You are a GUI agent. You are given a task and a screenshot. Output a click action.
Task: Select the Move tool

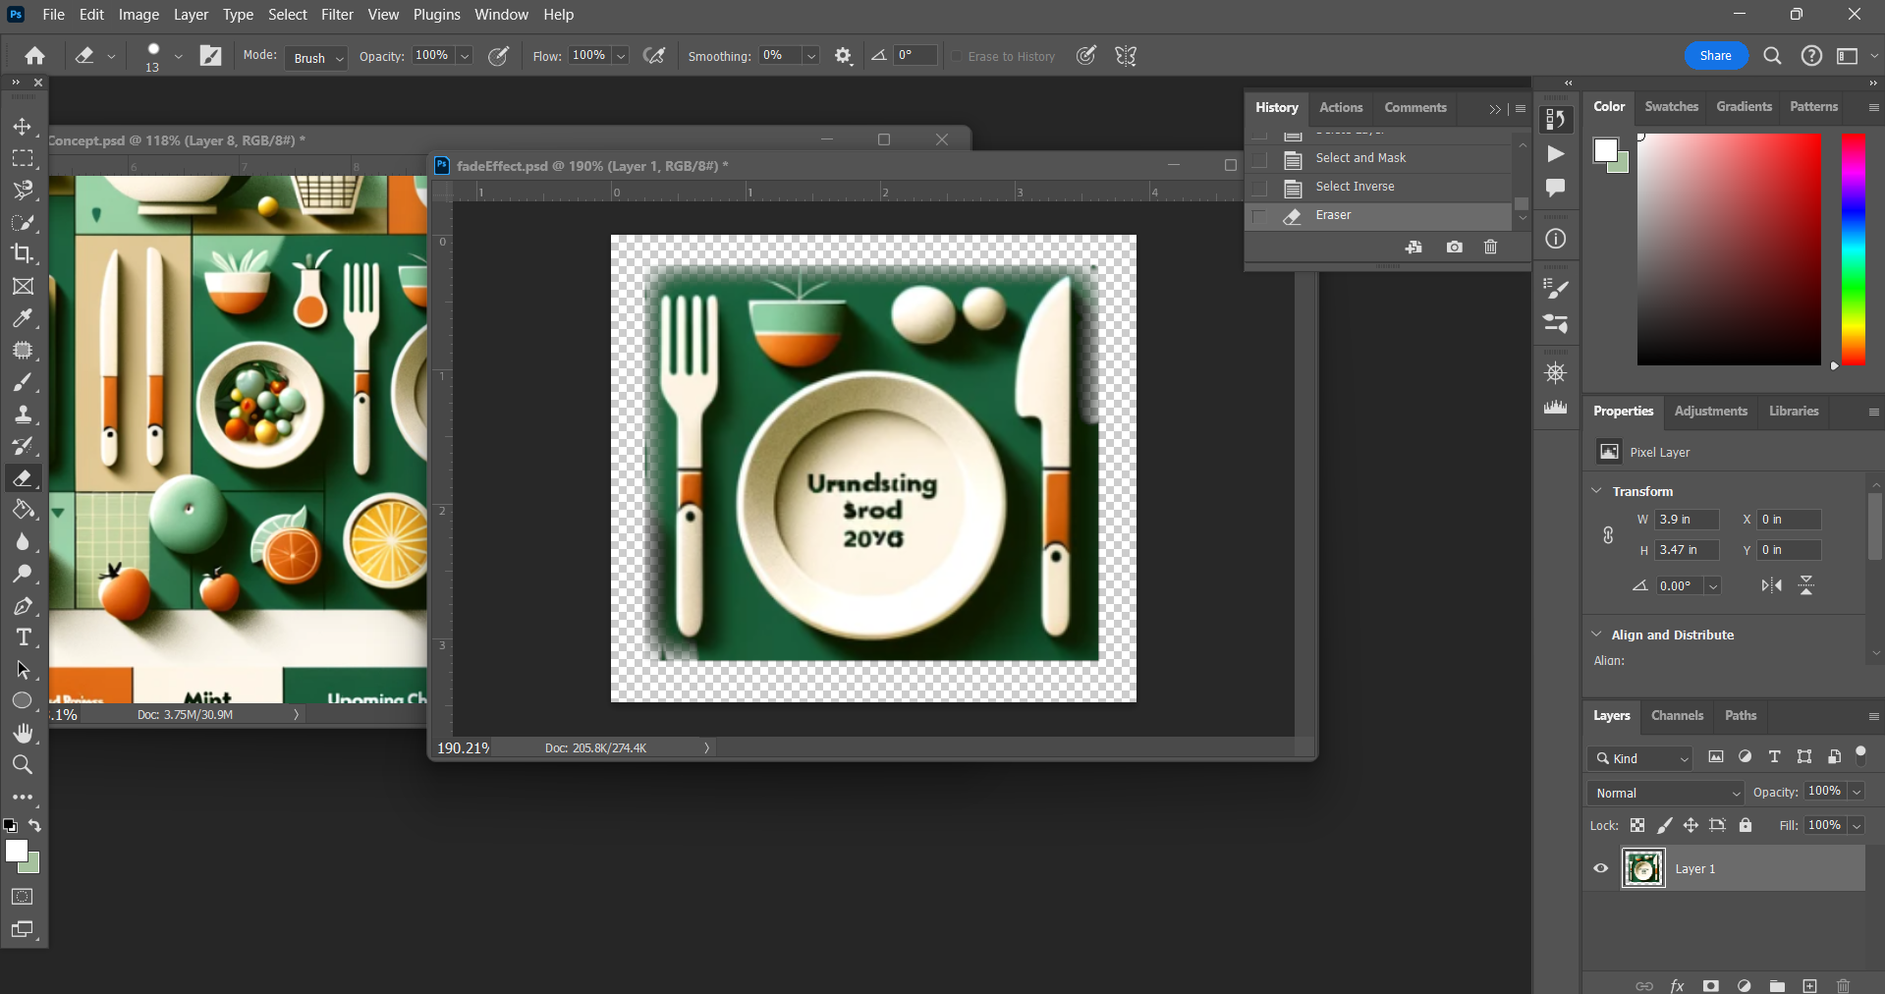click(x=23, y=126)
